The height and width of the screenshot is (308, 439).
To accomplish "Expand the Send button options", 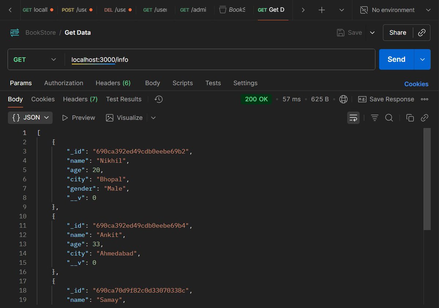I will [x=423, y=59].
